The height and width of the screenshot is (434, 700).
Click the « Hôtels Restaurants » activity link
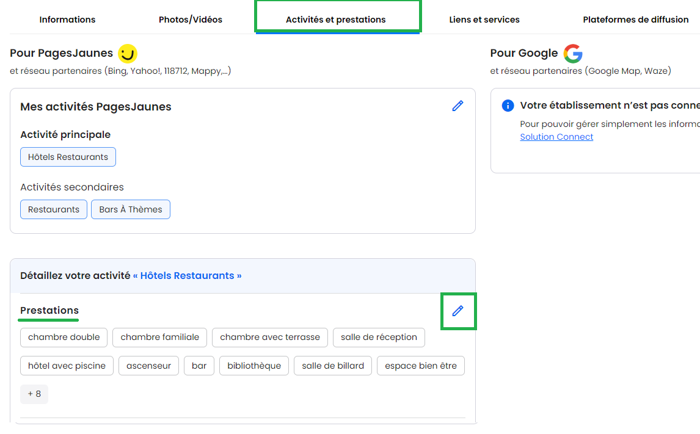[188, 276]
